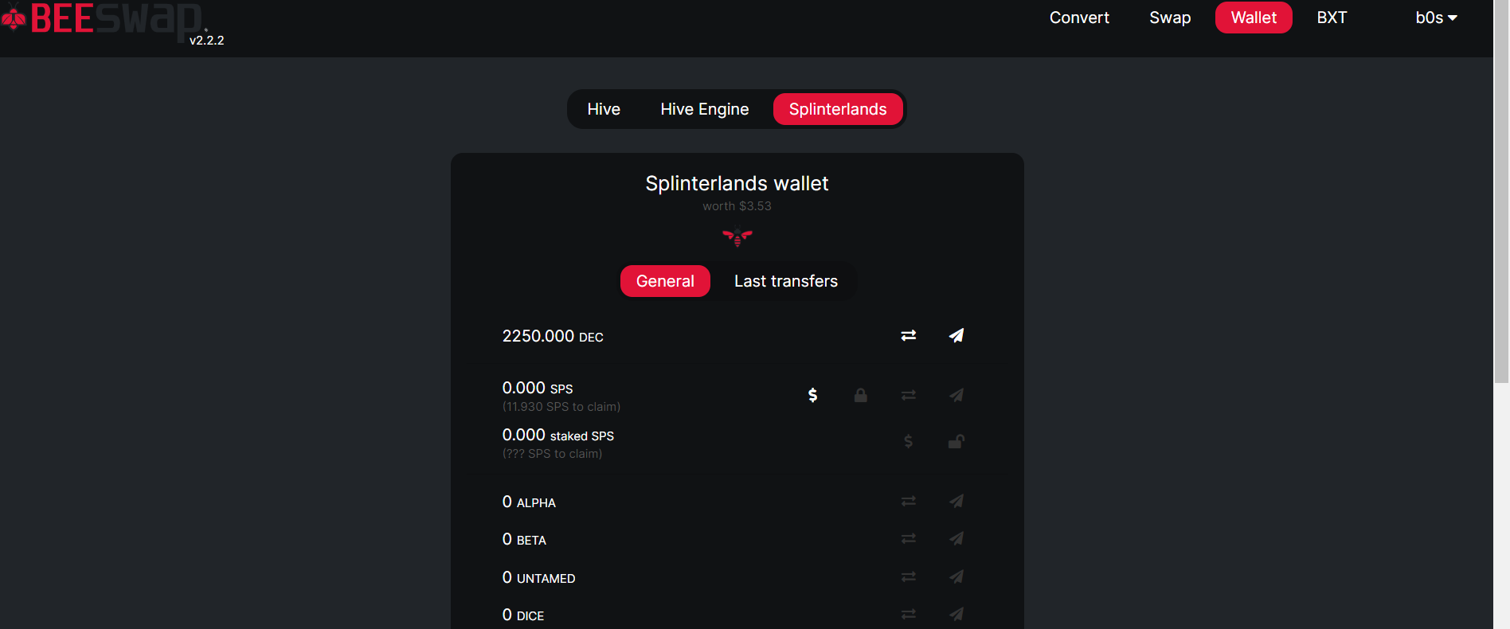1510x629 pixels.
Task: Click the 0 BETA balance
Action: (524, 539)
